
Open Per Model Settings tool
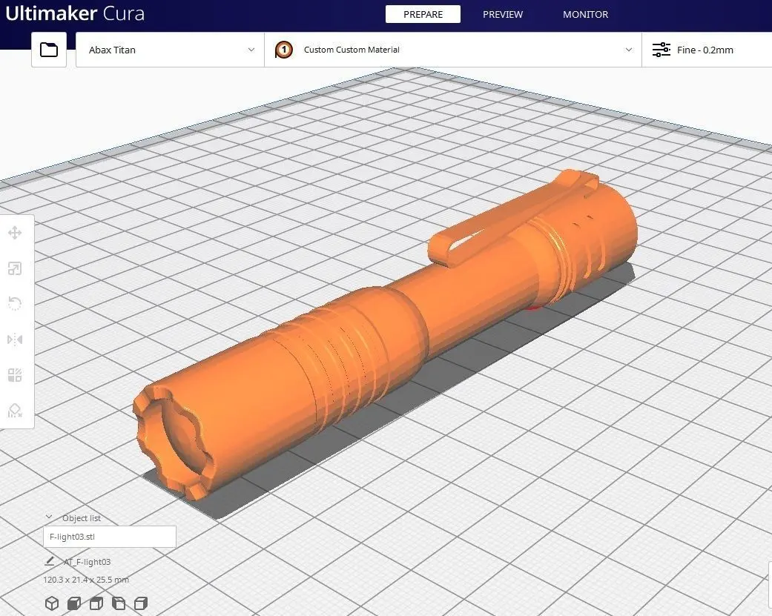coord(15,375)
